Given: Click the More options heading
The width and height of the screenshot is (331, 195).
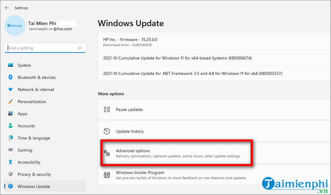Looking at the screenshot, I should pos(111,94).
